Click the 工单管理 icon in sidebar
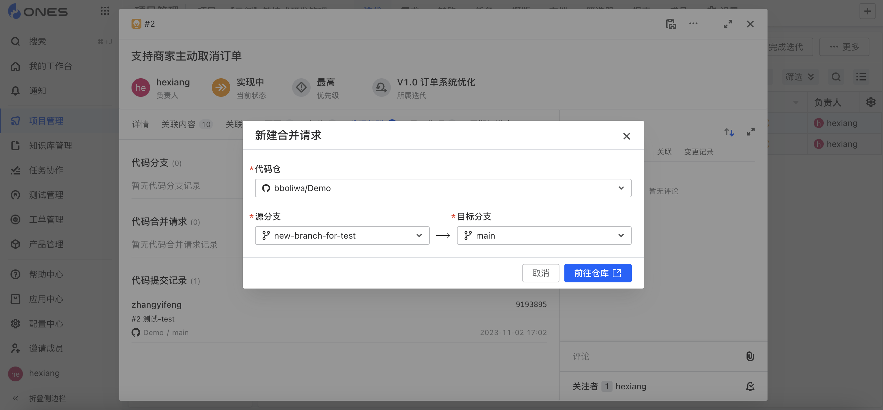 [x=15, y=219]
